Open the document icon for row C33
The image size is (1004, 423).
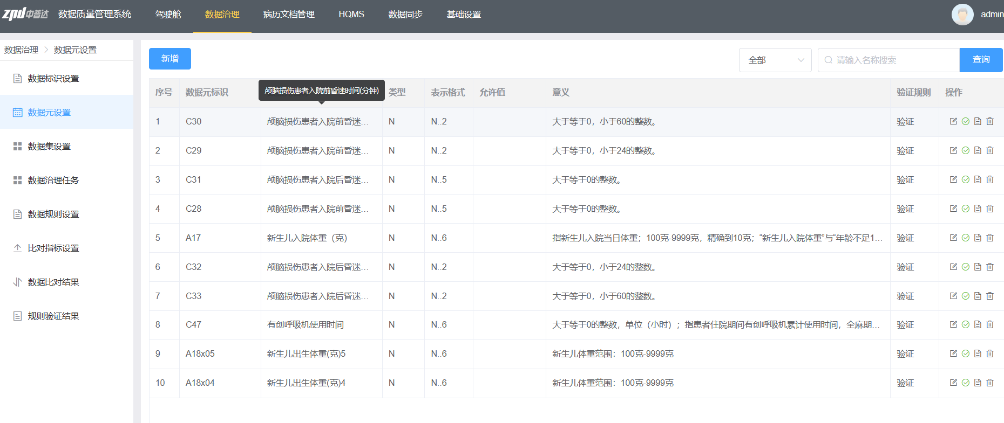coord(978,296)
